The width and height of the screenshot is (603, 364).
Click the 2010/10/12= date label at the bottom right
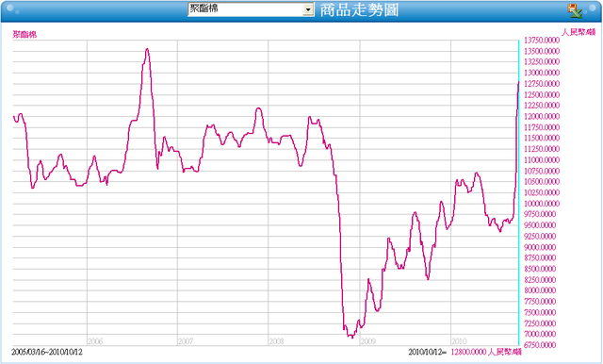(427, 352)
